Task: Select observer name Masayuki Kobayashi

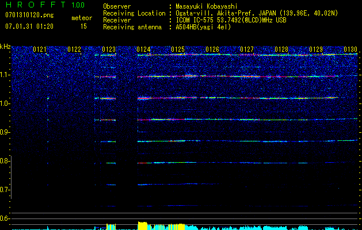Action: pyautogui.click(x=207, y=6)
